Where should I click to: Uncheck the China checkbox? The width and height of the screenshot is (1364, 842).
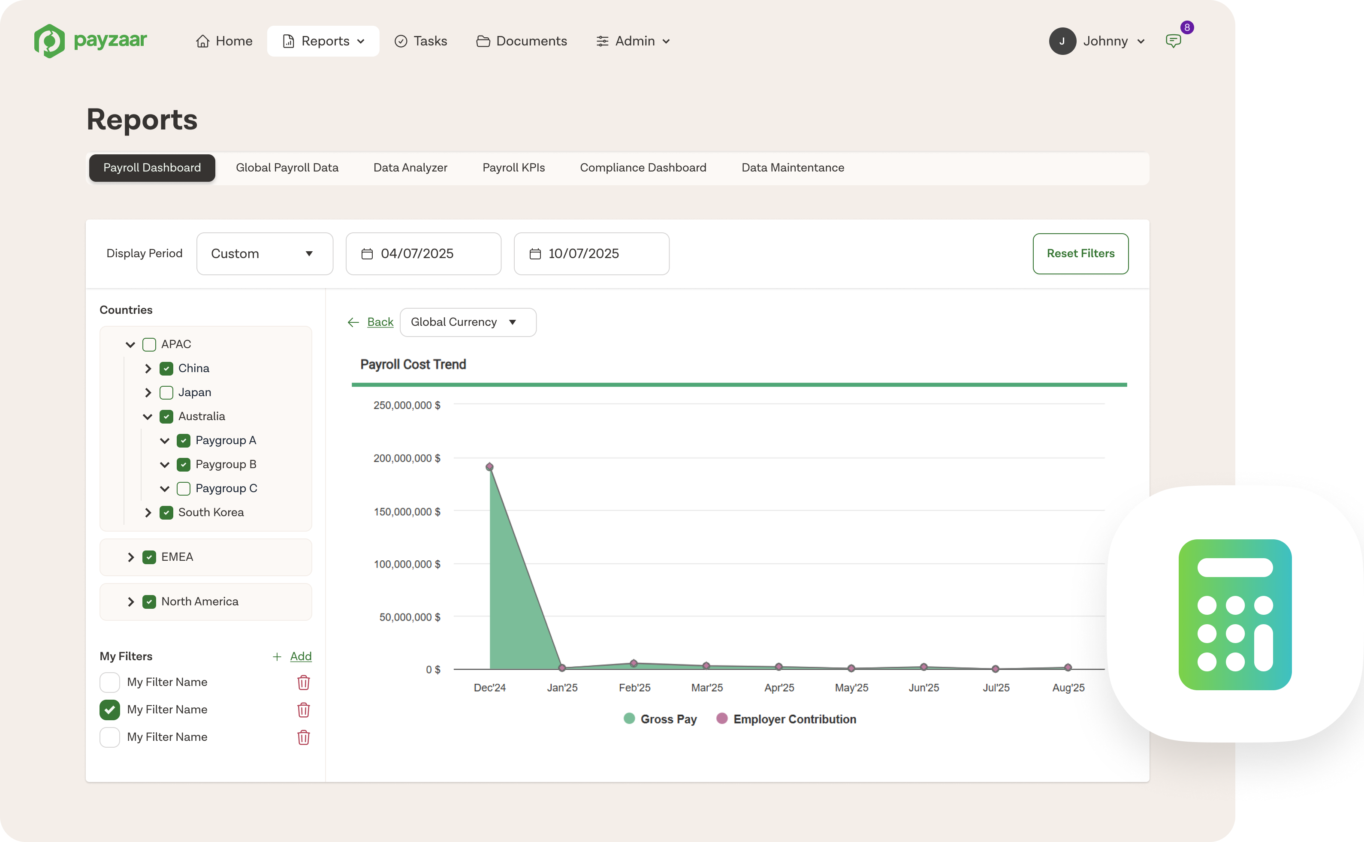click(x=166, y=368)
